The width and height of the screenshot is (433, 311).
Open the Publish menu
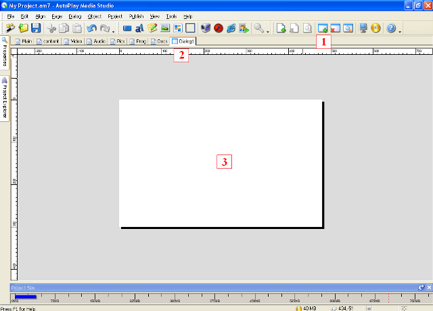135,16
